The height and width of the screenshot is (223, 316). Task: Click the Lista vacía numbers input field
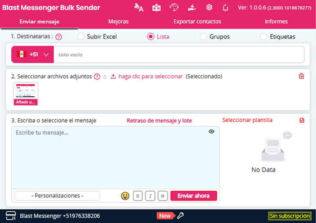179,55
